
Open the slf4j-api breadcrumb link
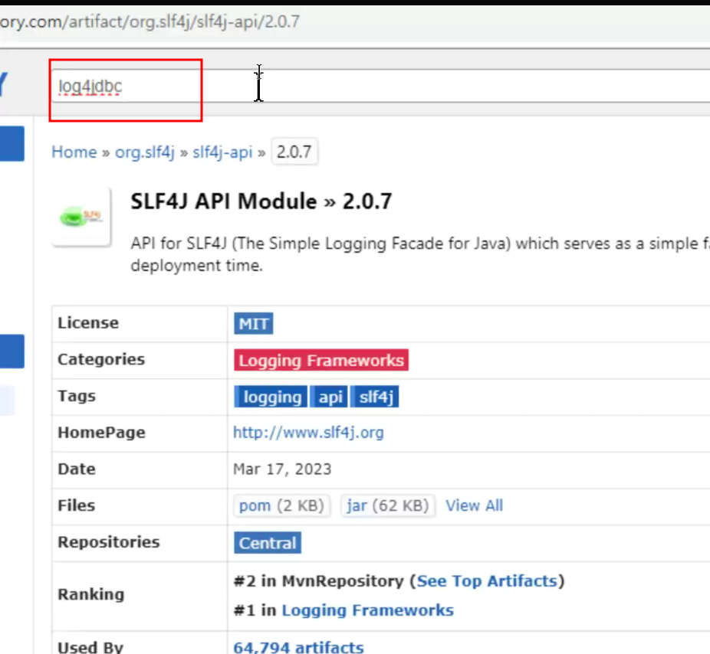coord(222,152)
